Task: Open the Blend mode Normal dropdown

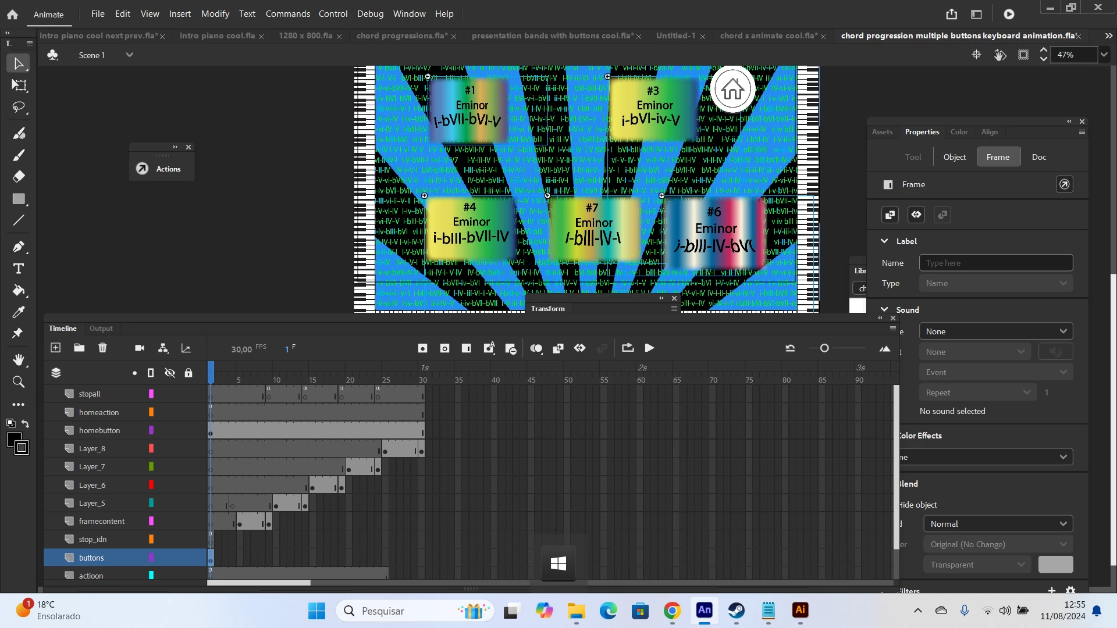Action: click(997, 524)
